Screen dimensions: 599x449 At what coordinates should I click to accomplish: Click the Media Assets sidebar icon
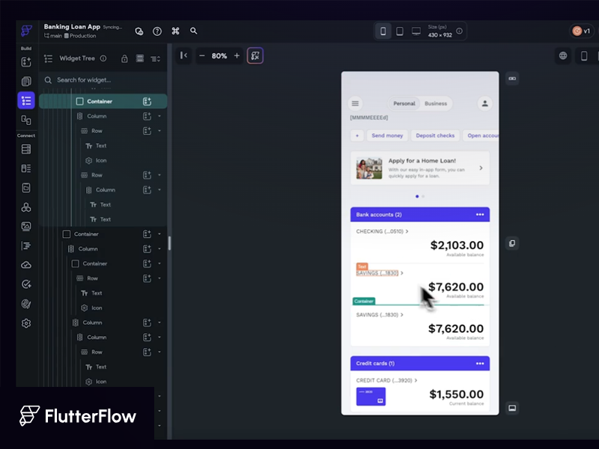pyautogui.click(x=26, y=226)
